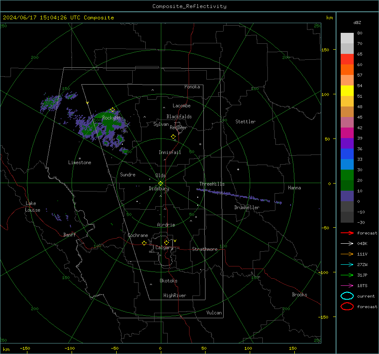This screenshot has height=354, width=379.
Task: Select the yellow diamond marker below Cochrane
Action: click(144, 243)
